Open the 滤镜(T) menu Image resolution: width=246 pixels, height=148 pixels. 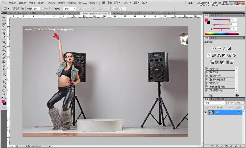[62, 3]
